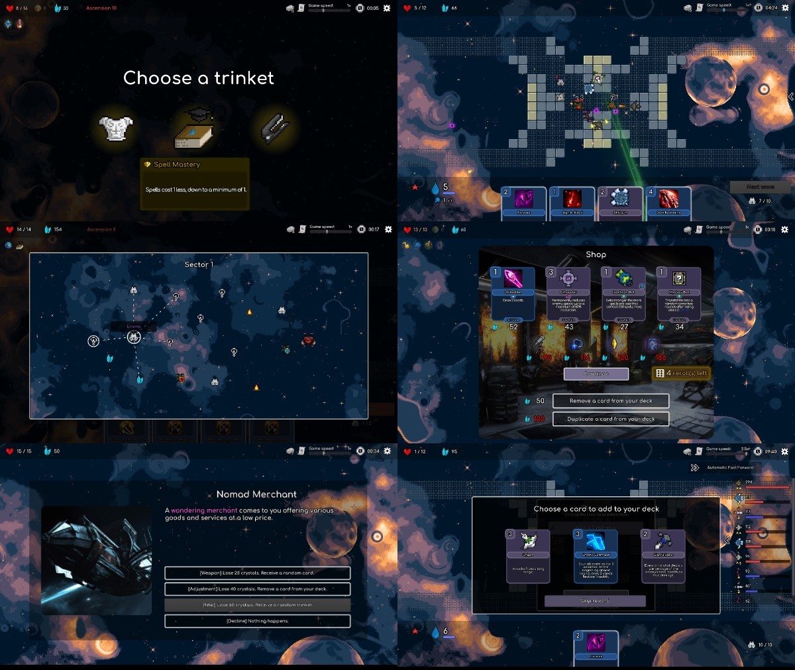Screen dimensions: 795x670
Task: Click the red star icon on Next wave screen
Action: 415,188
